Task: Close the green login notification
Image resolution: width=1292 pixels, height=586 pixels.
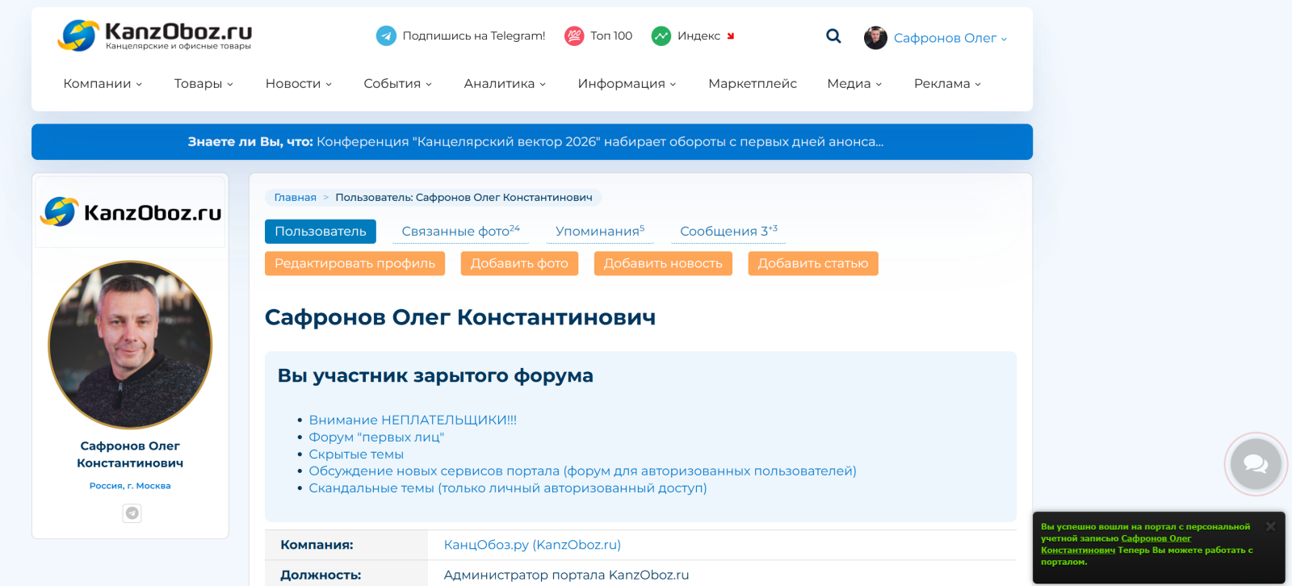Action: pos(1270,526)
